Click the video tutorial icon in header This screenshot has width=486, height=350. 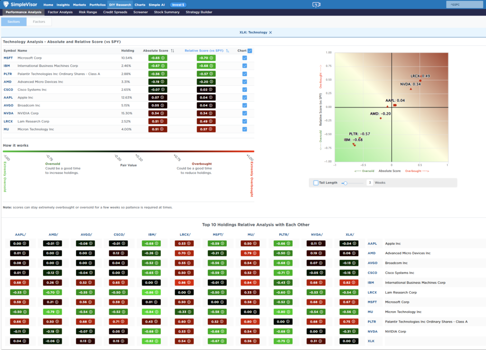pos(316,5)
